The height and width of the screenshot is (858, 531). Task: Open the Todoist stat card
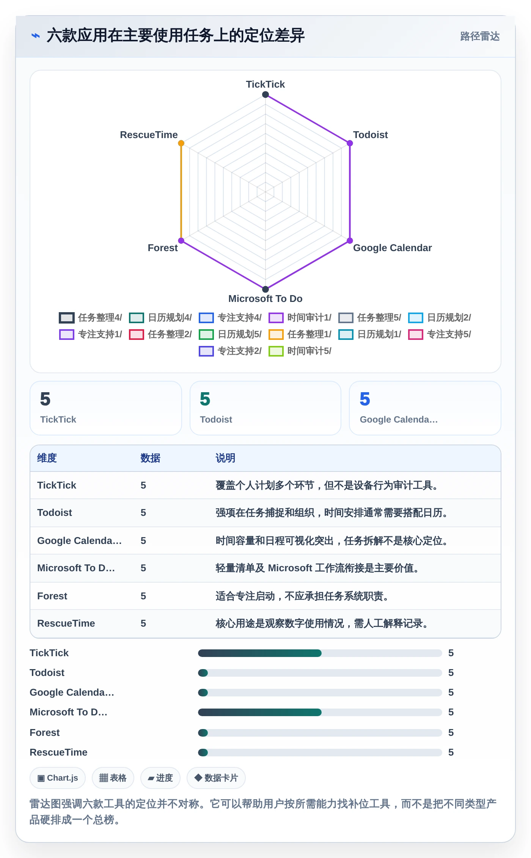pos(265,408)
